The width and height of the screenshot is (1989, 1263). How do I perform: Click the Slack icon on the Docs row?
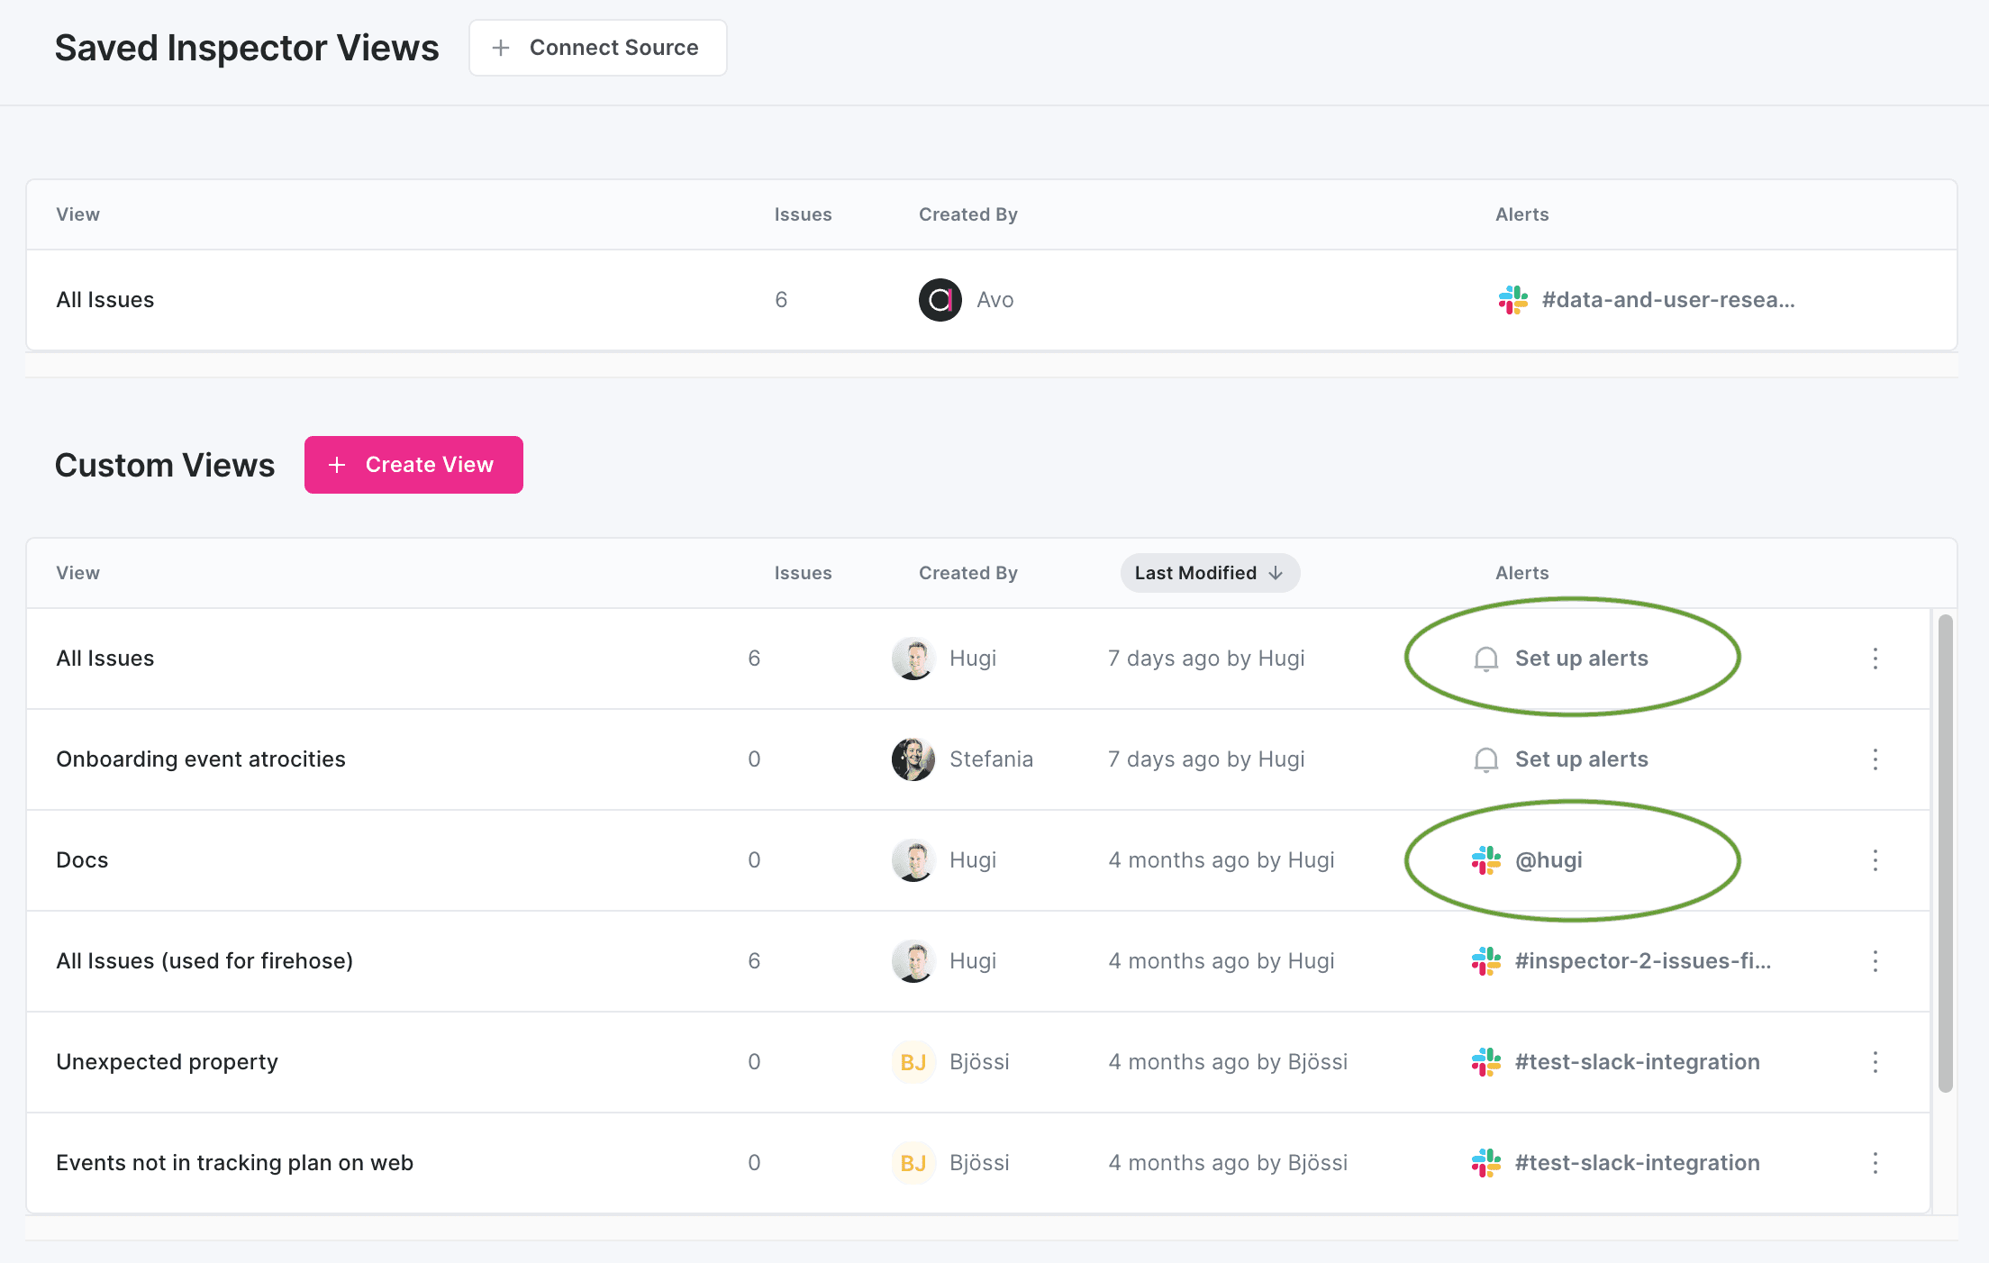[x=1486, y=860]
